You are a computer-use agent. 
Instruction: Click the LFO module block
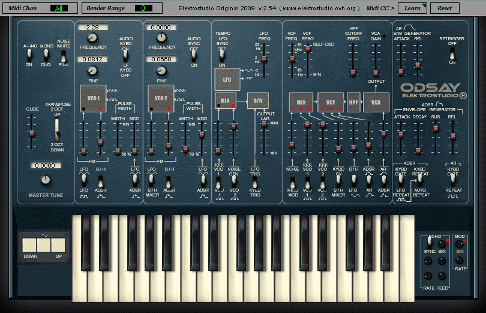click(x=227, y=79)
